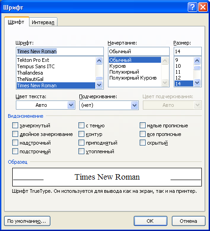Enable the зачеркнутый checkbox

15,126
